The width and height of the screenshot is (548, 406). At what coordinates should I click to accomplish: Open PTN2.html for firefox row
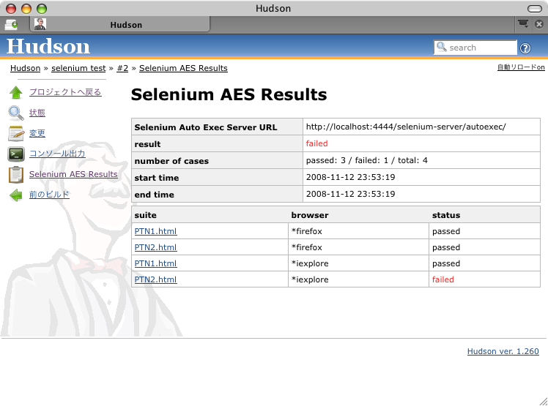(155, 247)
